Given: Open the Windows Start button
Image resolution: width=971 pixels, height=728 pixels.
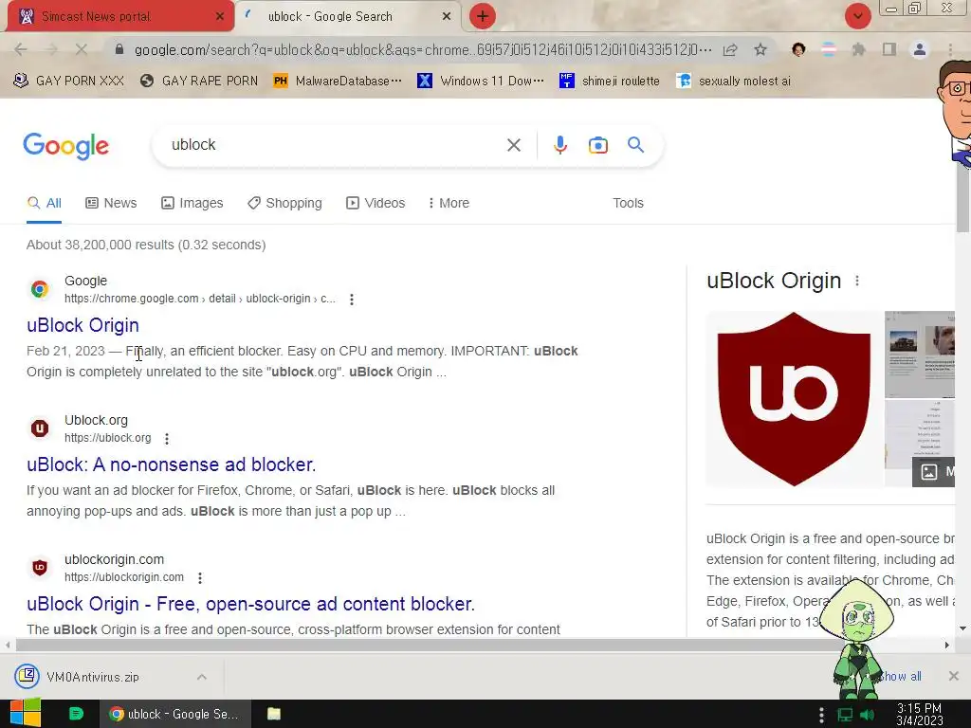Looking at the screenshot, I should point(26,714).
